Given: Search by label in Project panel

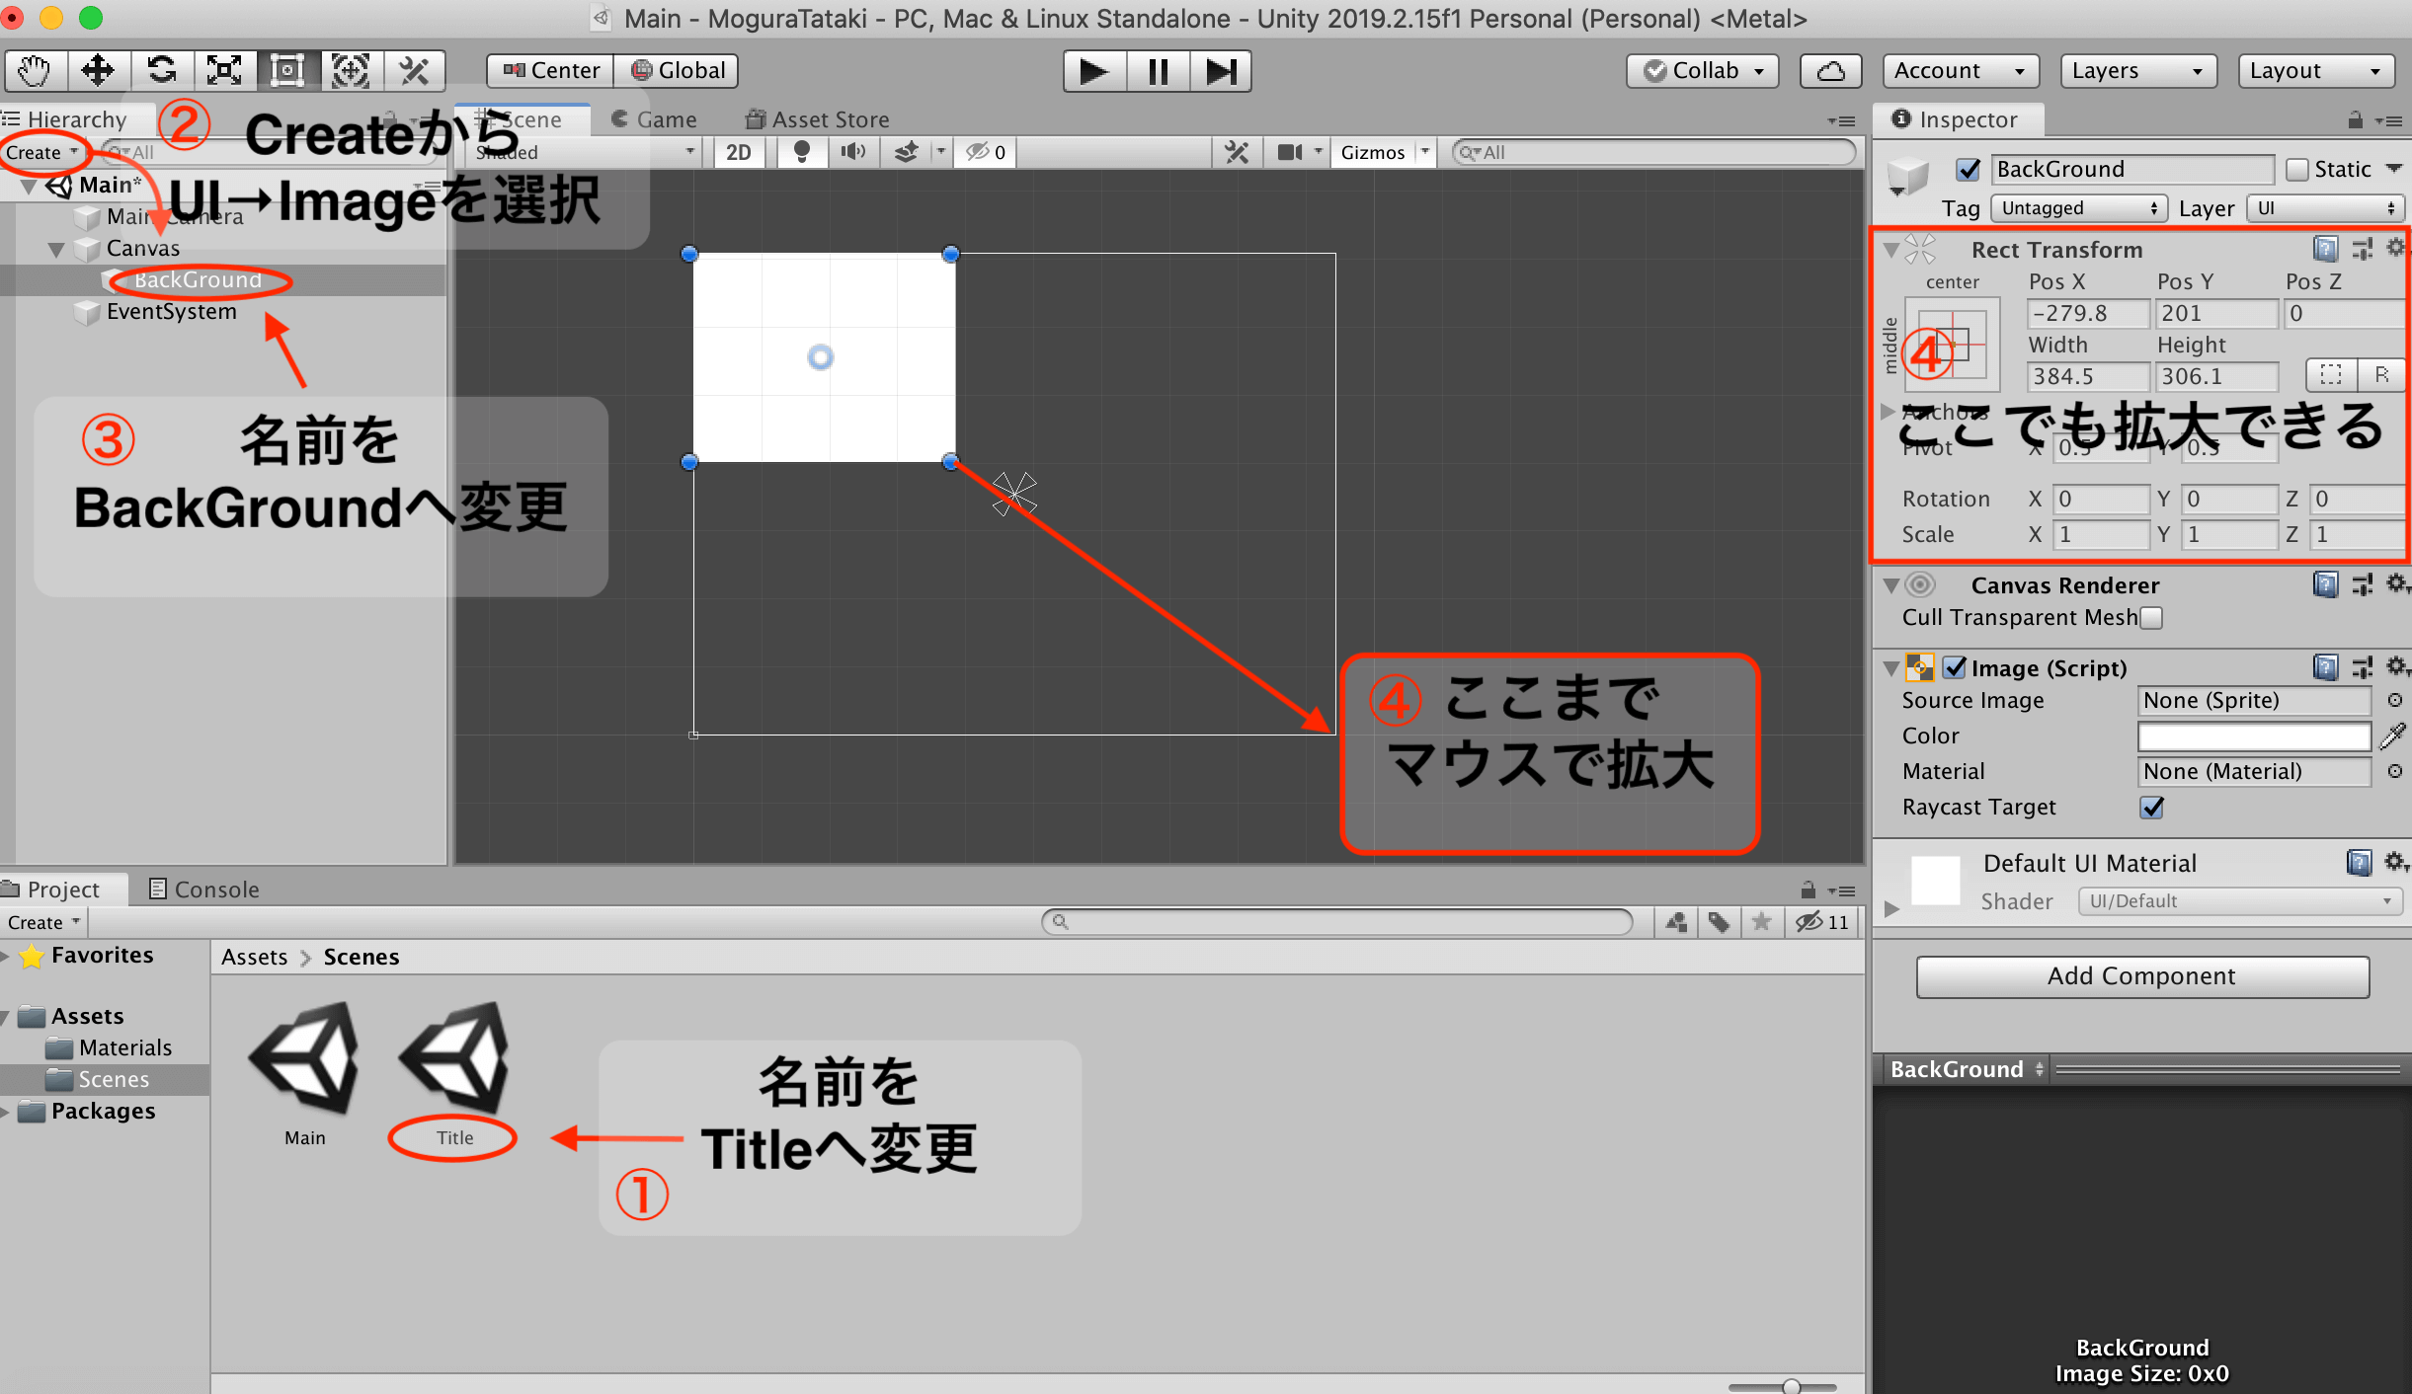Looking at the screenshot, I should click(1719, 922).
